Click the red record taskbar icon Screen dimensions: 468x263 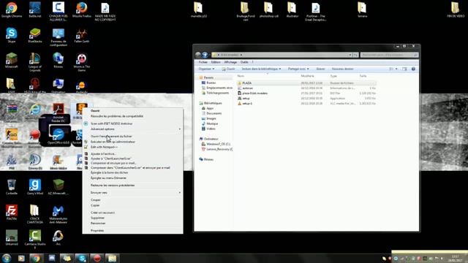click(97, 258)
